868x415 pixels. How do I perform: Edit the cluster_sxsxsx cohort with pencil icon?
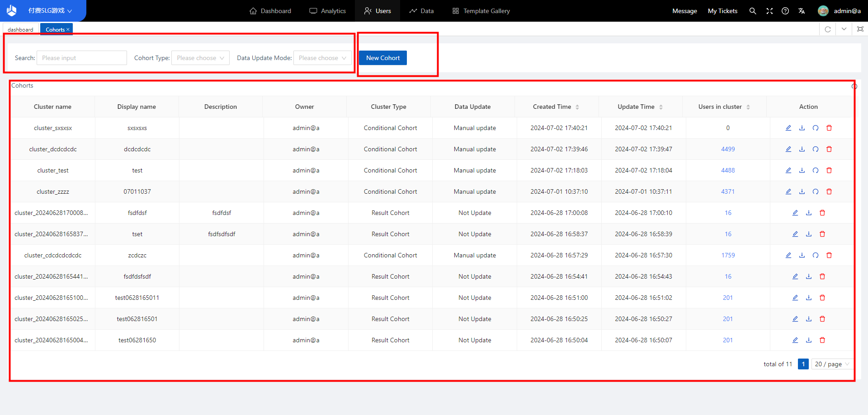(x=788, y=128)
